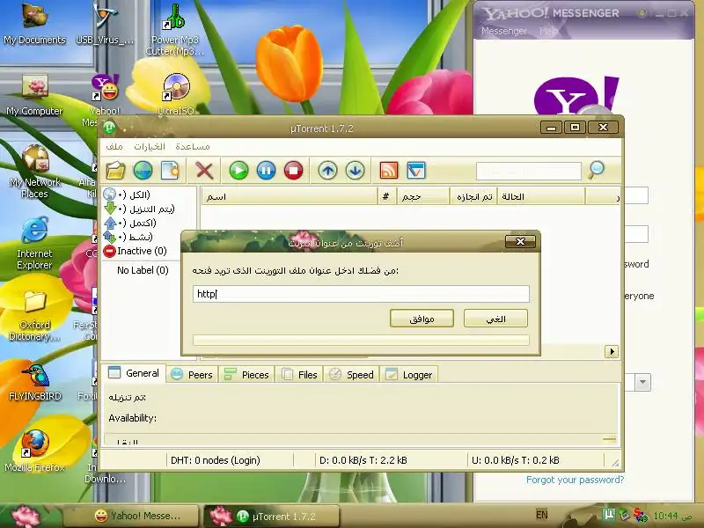Switch to the Peers tab
The image size is (704, 528).
(x=192, y=375)
